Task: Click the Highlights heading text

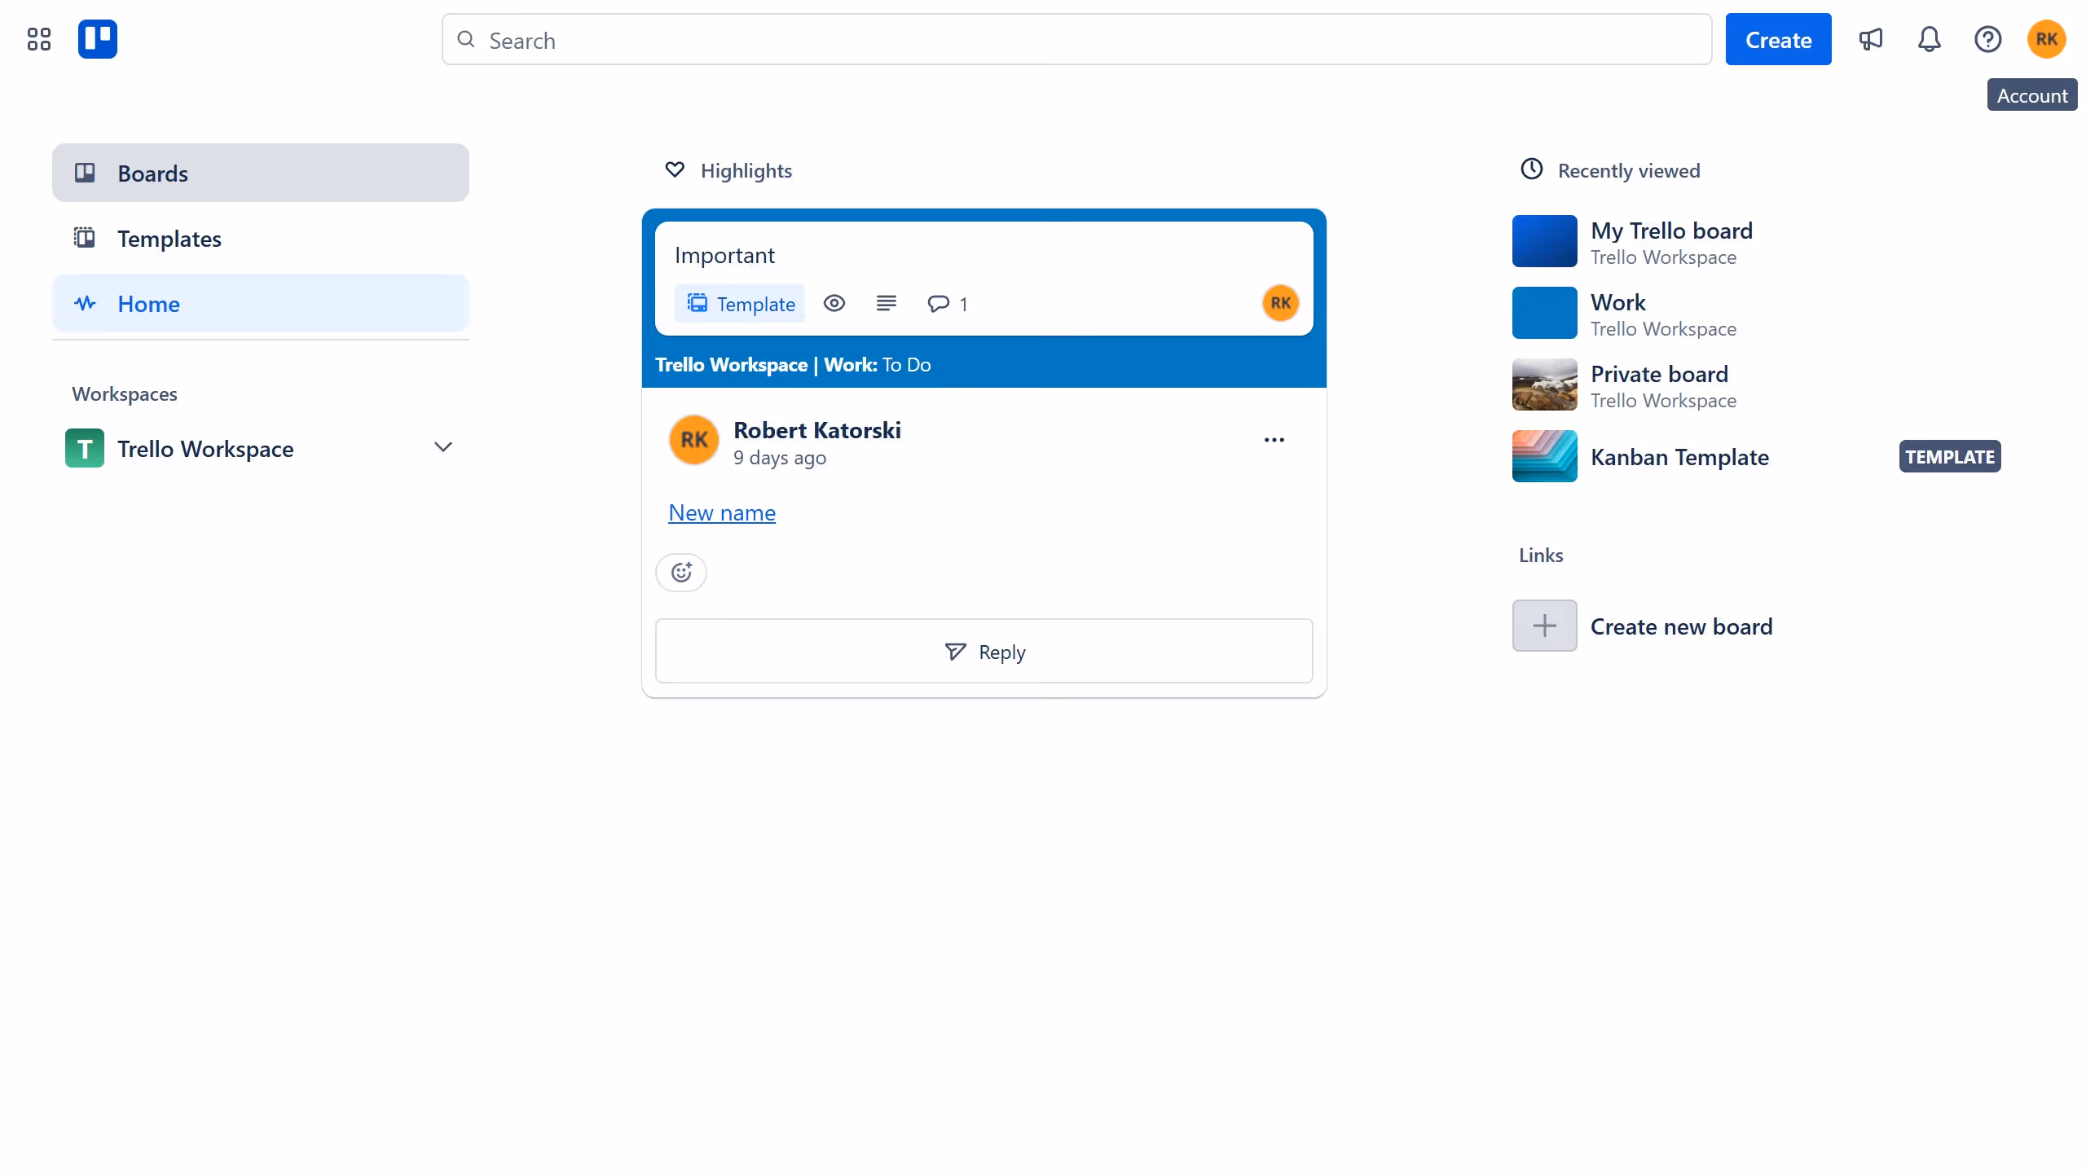Action: tap(746, 170)
